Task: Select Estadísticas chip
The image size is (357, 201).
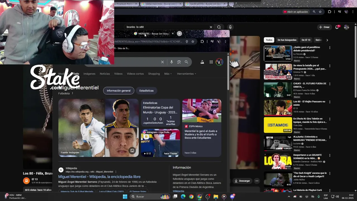Action: pyautogui.click(x=146, y=91)
